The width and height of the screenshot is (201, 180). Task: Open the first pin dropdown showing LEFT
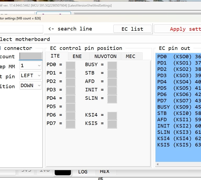[x=31, y=75]
